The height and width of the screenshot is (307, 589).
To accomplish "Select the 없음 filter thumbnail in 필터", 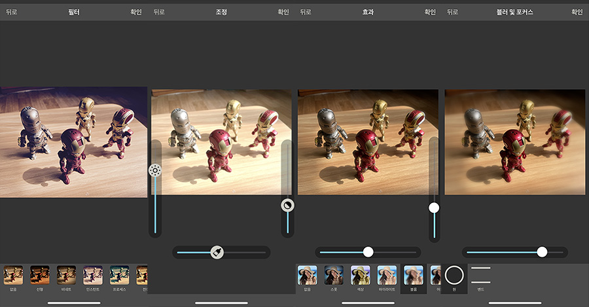I will coord(13,276).
